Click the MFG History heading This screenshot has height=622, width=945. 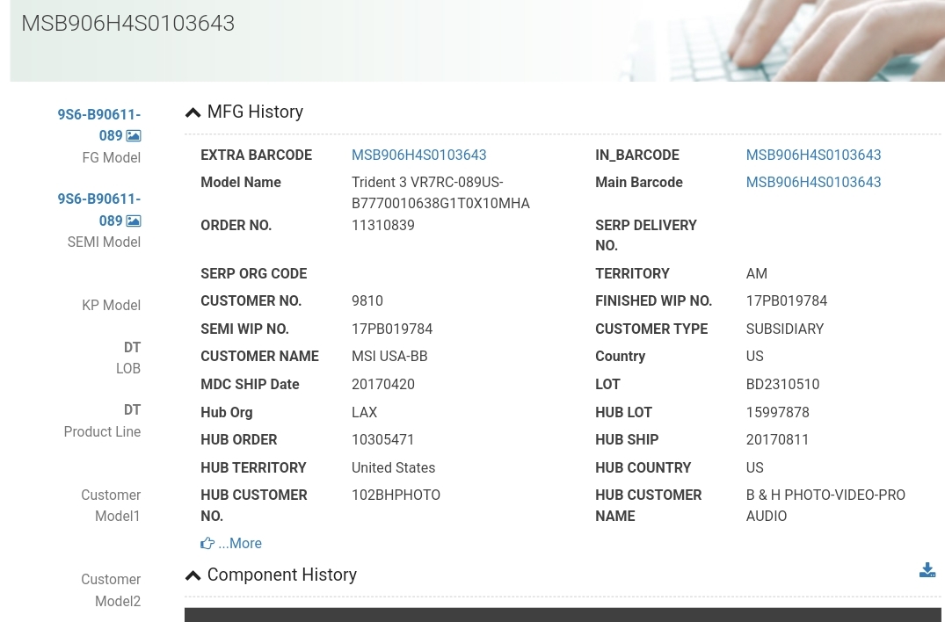(255, 112)
